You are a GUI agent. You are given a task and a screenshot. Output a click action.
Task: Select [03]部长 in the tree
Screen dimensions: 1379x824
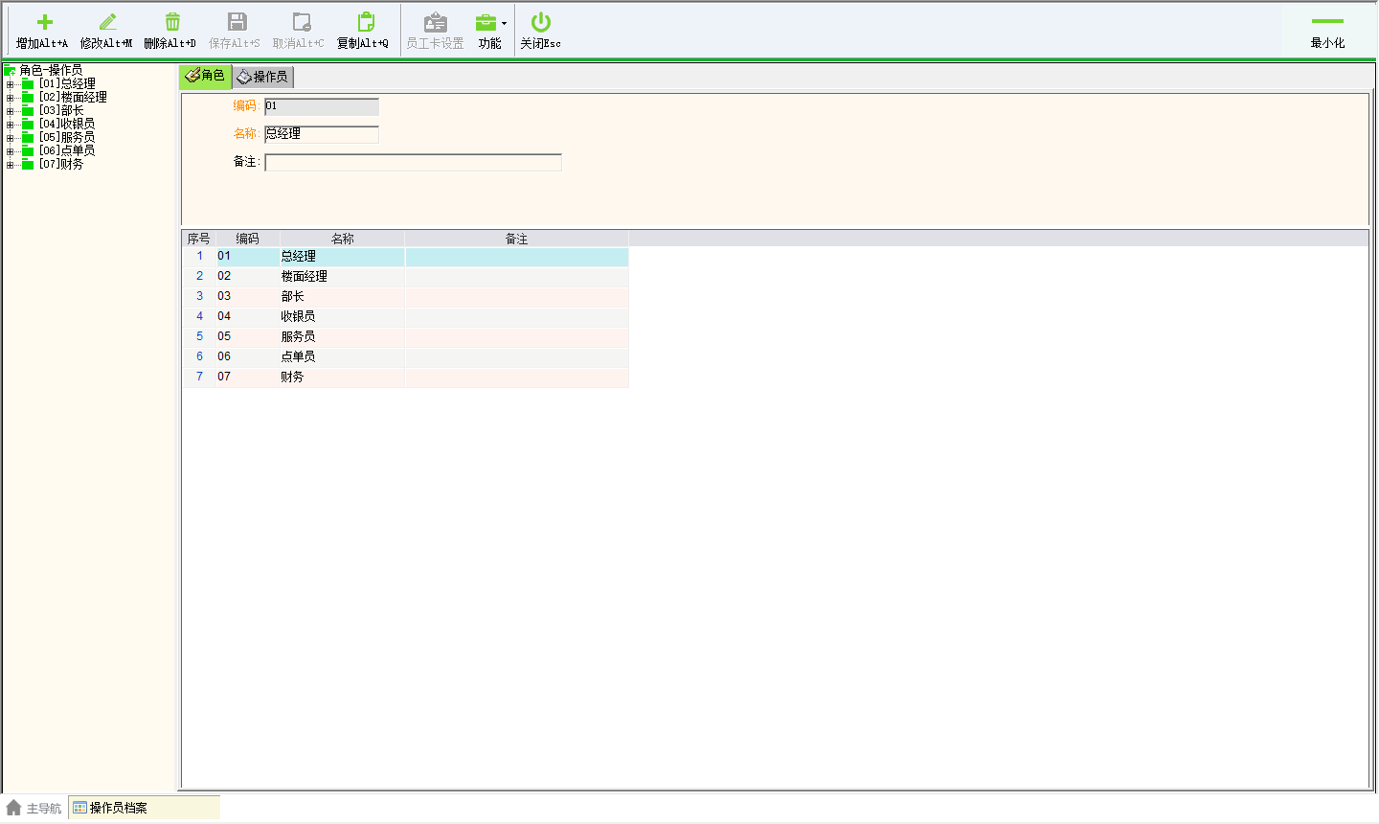[x=61, y=111]
